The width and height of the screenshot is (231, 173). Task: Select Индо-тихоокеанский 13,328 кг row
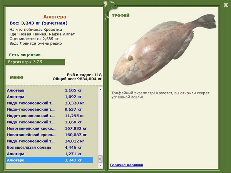49,103
